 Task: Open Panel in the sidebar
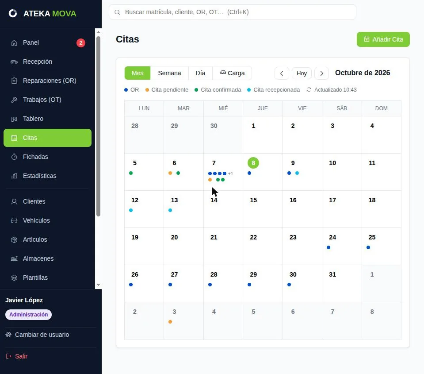coord(47,43)
